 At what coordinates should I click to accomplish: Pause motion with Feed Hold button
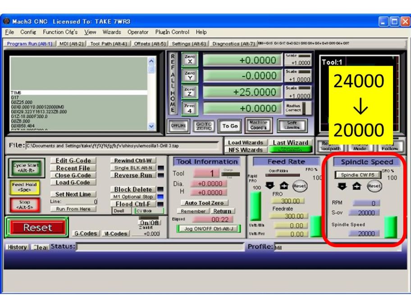[x=25, y=187]
